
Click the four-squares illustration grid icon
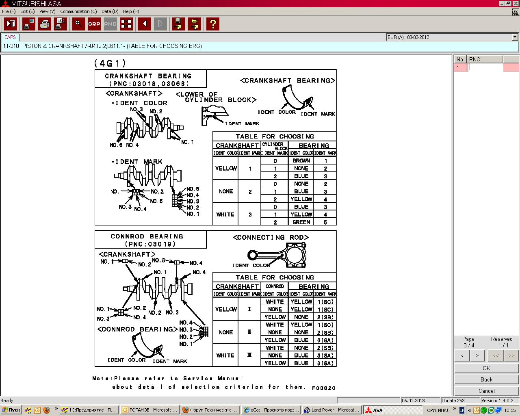tap(126, 24)
